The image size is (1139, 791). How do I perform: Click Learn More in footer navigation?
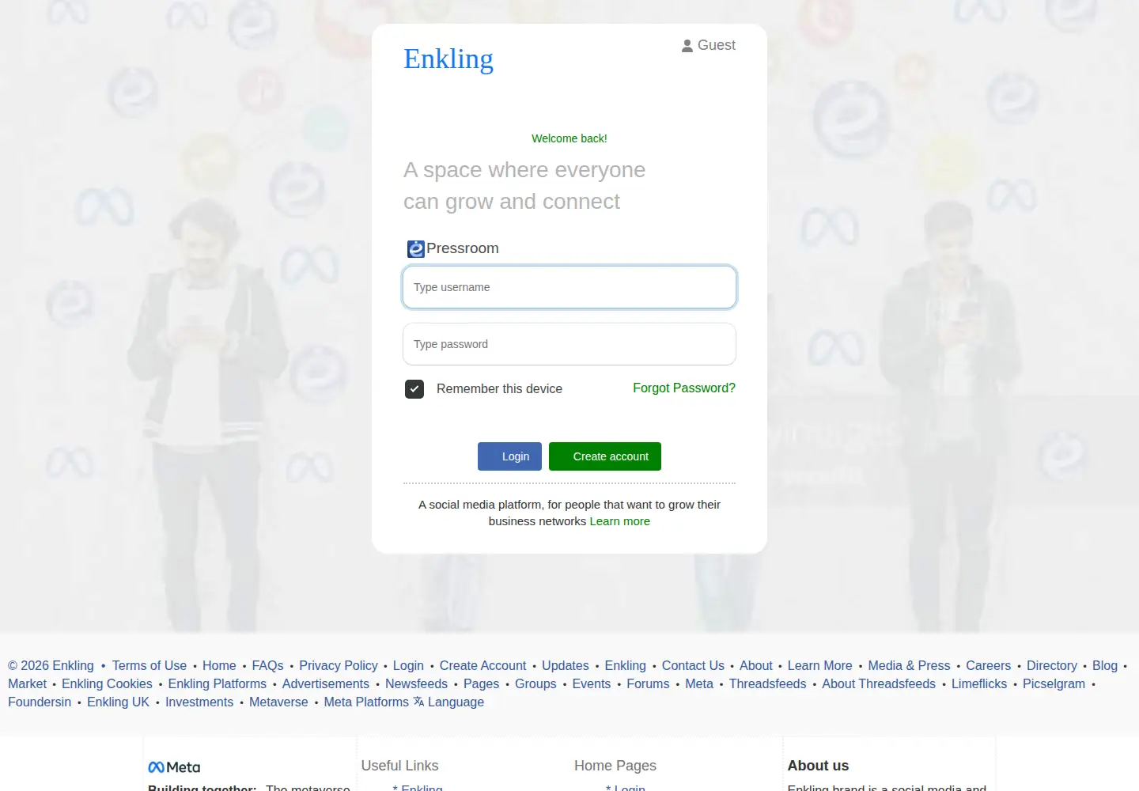point(820,665)
